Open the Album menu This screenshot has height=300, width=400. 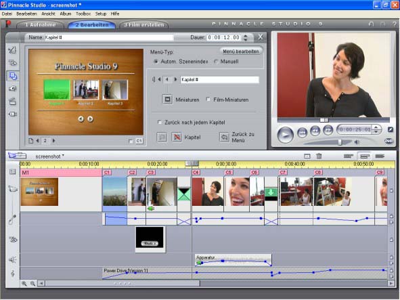(x=65, y=14)
